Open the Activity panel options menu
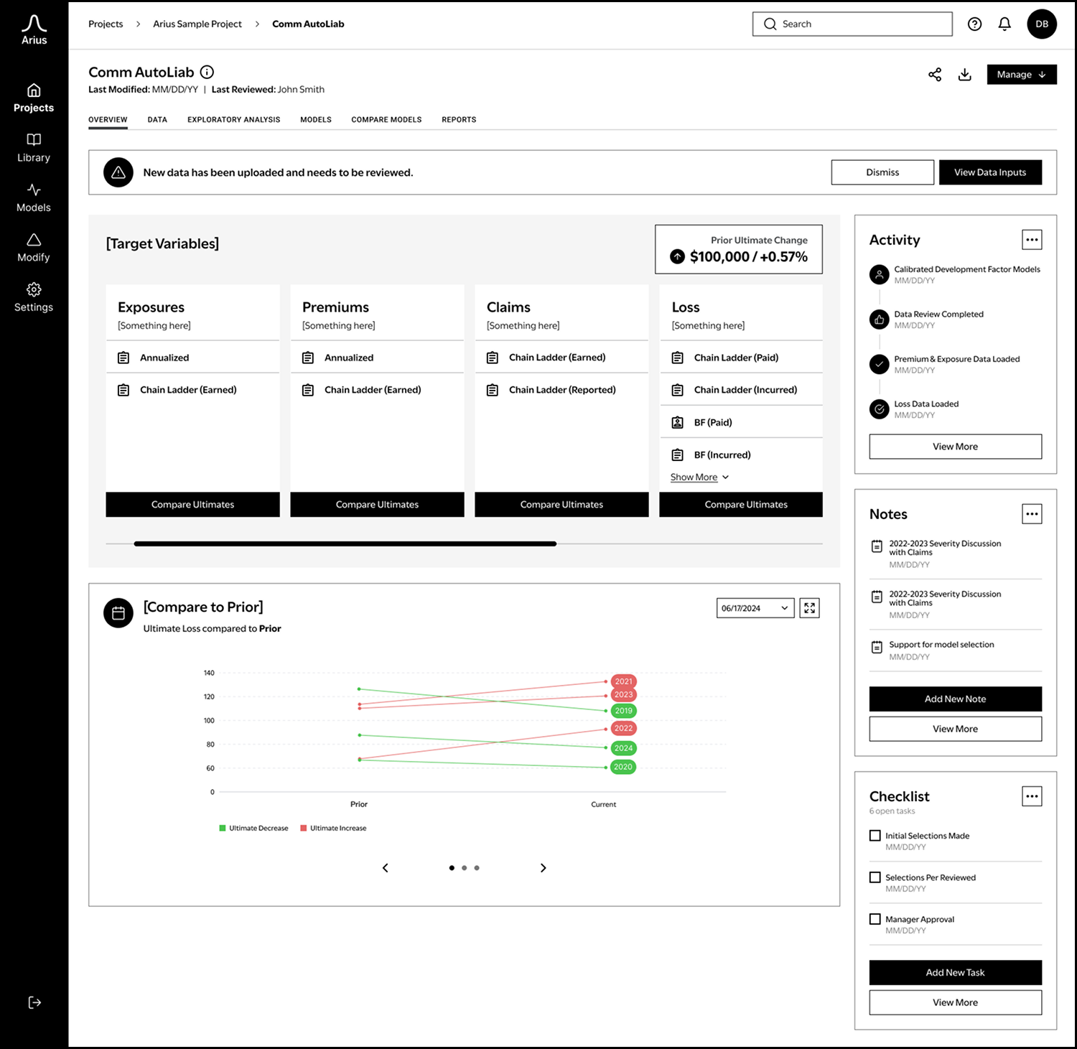 click(x=1032, y=240)
